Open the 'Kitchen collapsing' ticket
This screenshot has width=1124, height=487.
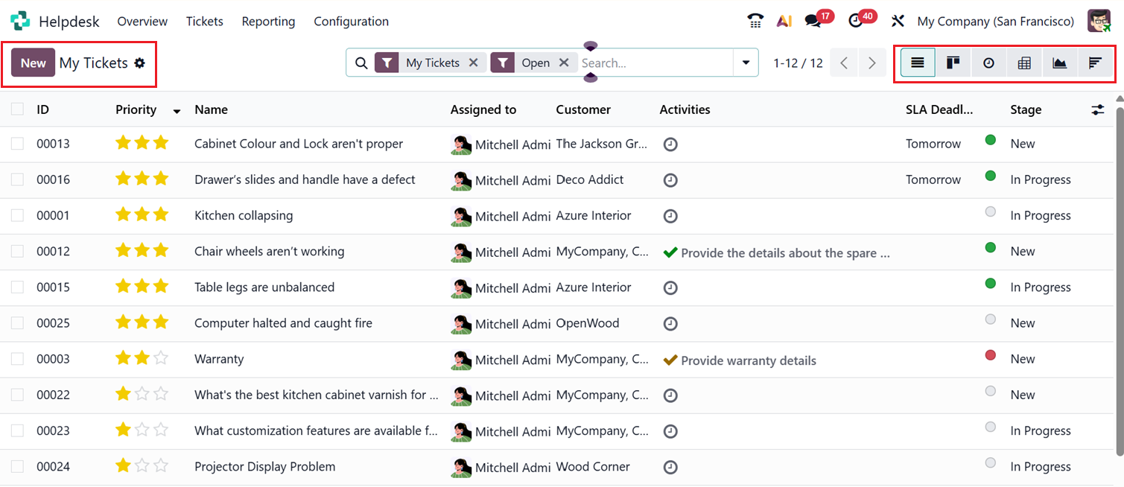point(244,216)
